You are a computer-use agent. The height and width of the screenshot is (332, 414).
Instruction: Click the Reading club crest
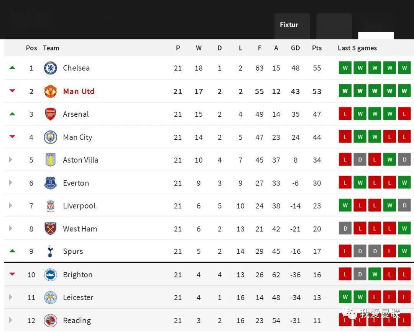pos(51,321)
